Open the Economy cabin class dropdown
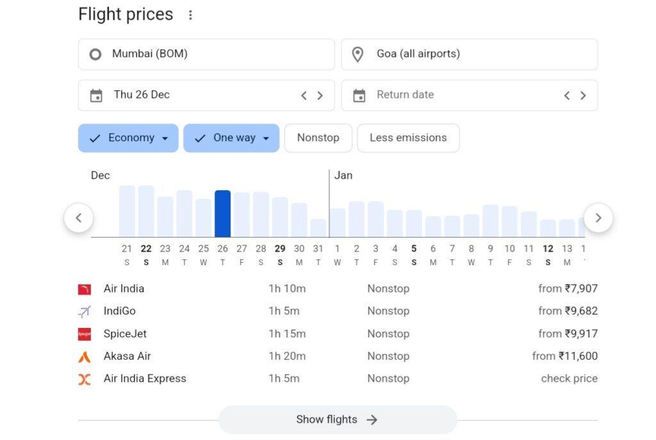Viewport: 656px width, 440px height. [128, 138]
